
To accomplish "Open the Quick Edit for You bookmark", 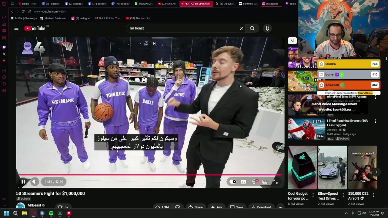I will click(x=108, y=18).
